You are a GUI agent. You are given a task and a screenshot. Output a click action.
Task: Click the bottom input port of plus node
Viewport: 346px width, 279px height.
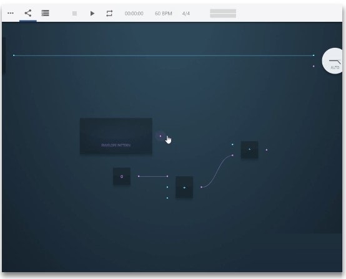coord(167,198)
